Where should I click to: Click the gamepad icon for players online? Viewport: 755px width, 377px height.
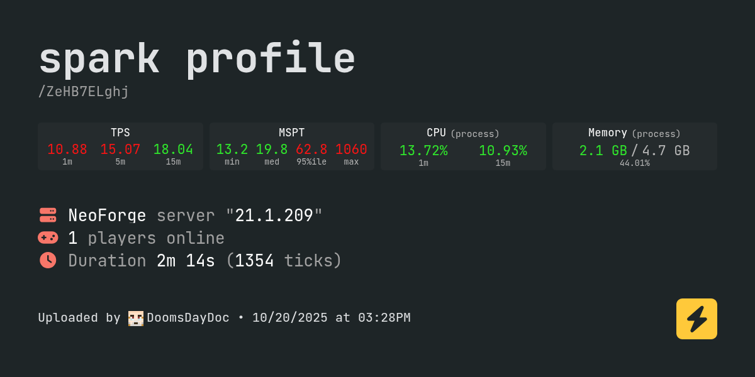click(48, 238)
